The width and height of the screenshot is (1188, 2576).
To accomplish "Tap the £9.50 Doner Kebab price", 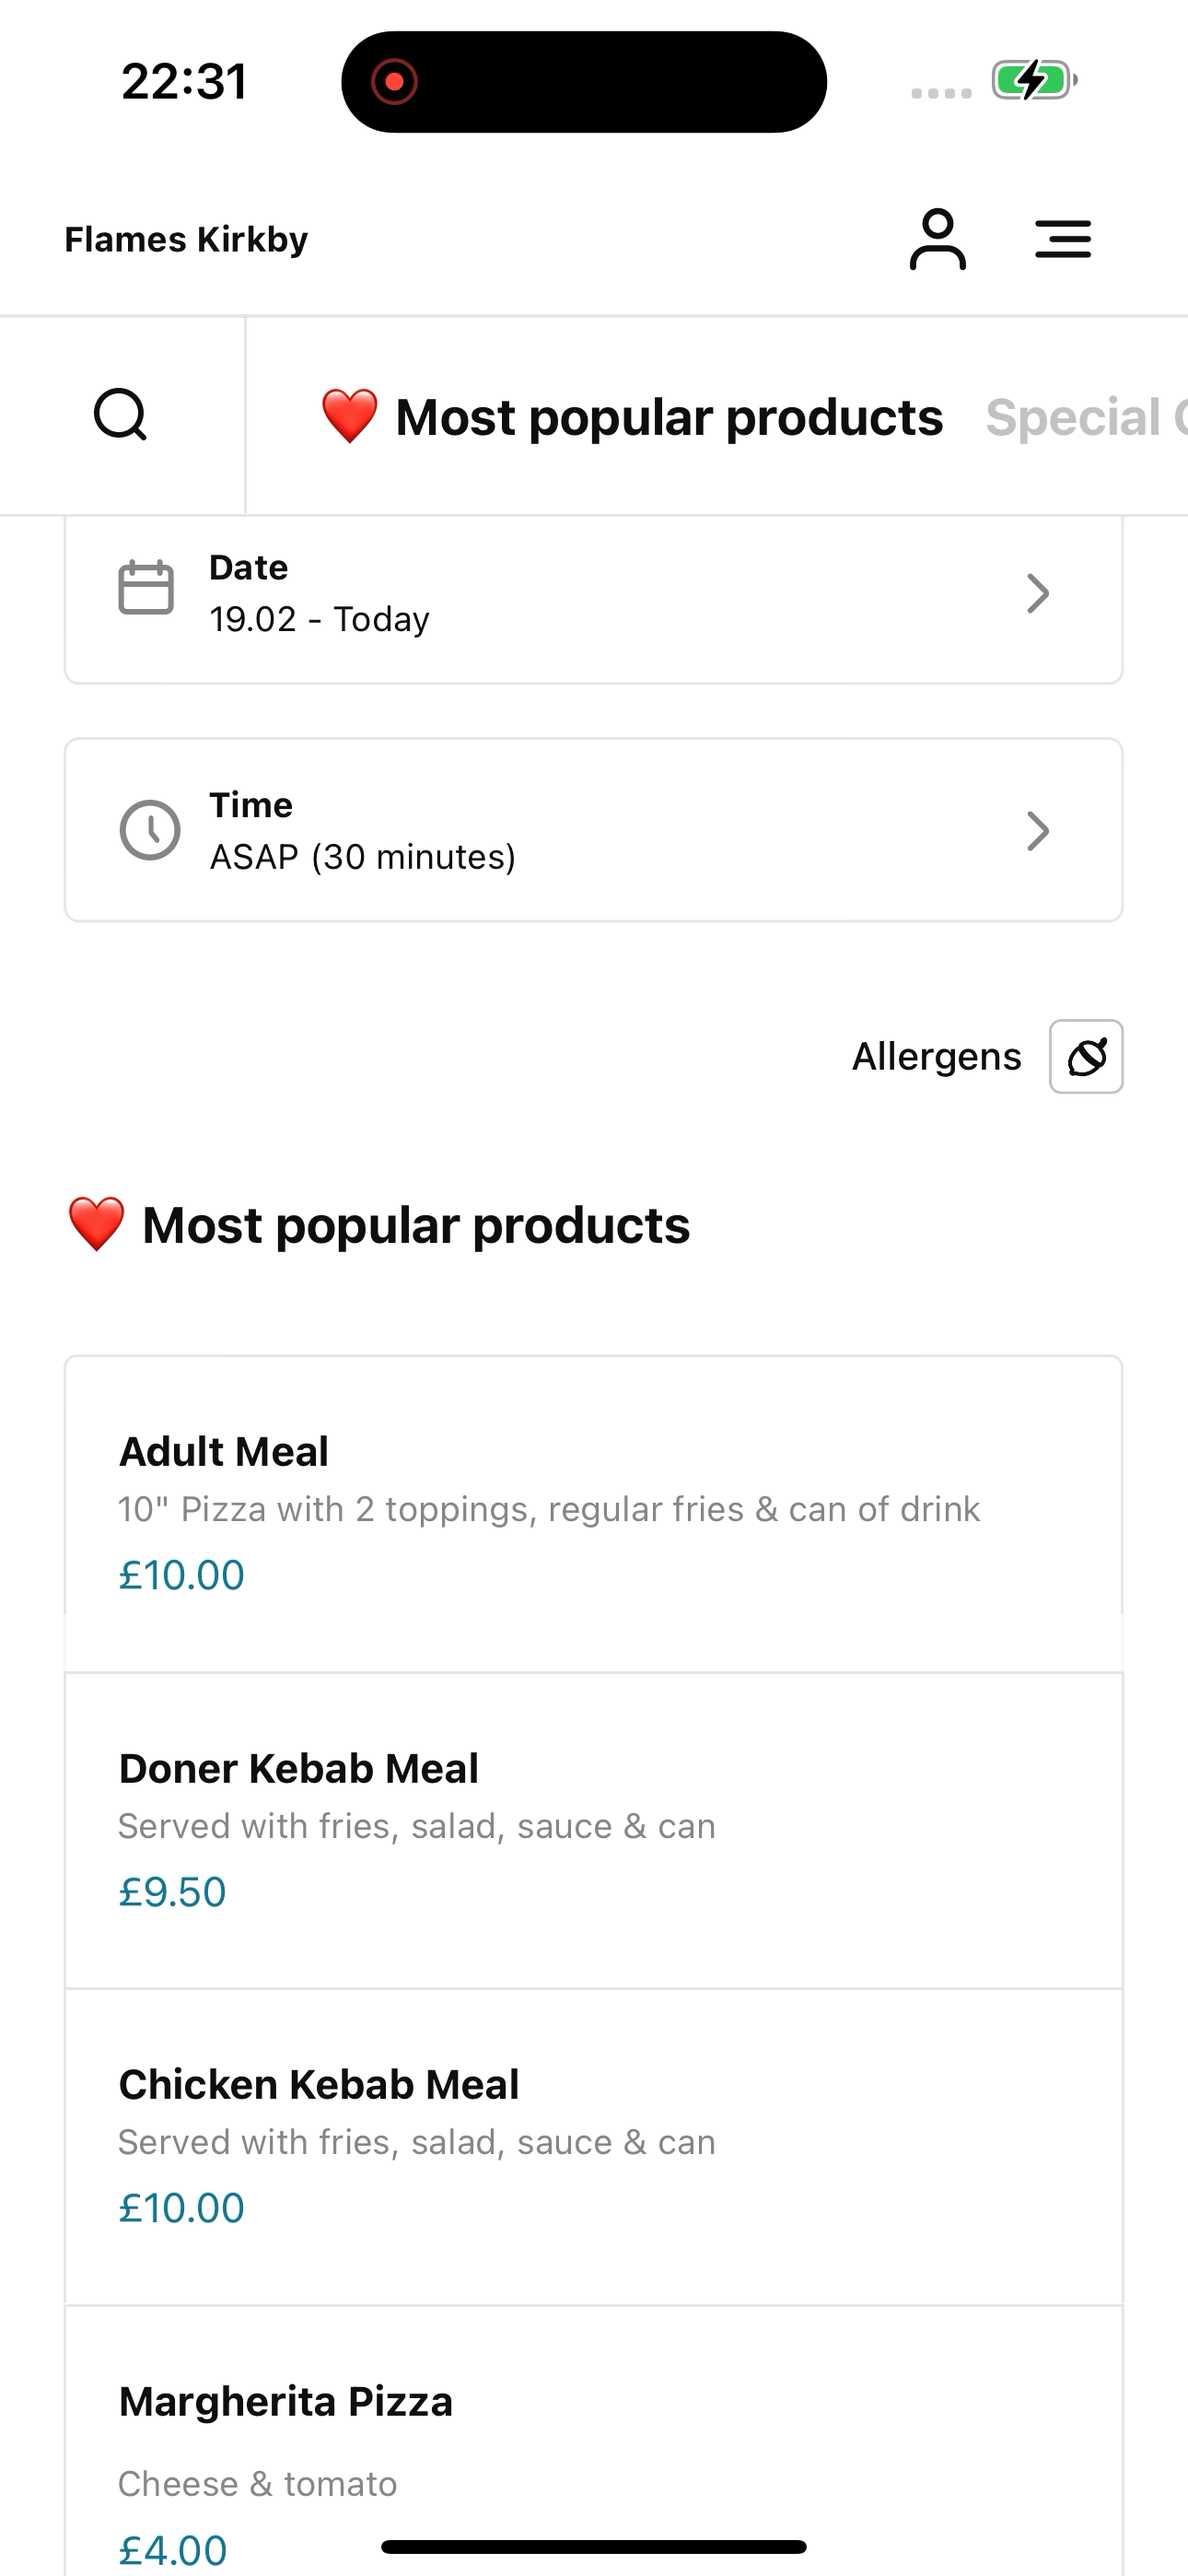I will point(173,1892).
